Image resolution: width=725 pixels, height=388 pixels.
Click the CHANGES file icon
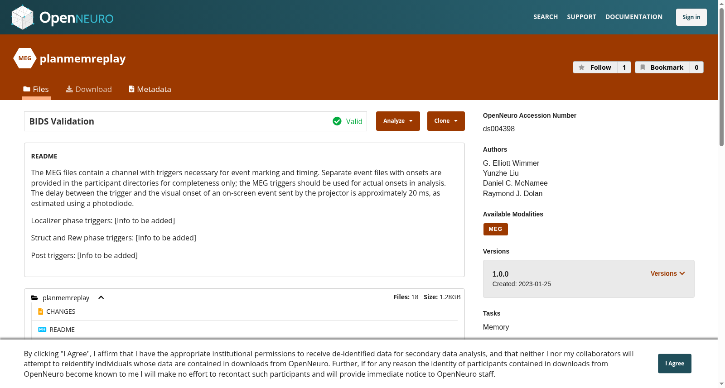click(x=41, y=311)
